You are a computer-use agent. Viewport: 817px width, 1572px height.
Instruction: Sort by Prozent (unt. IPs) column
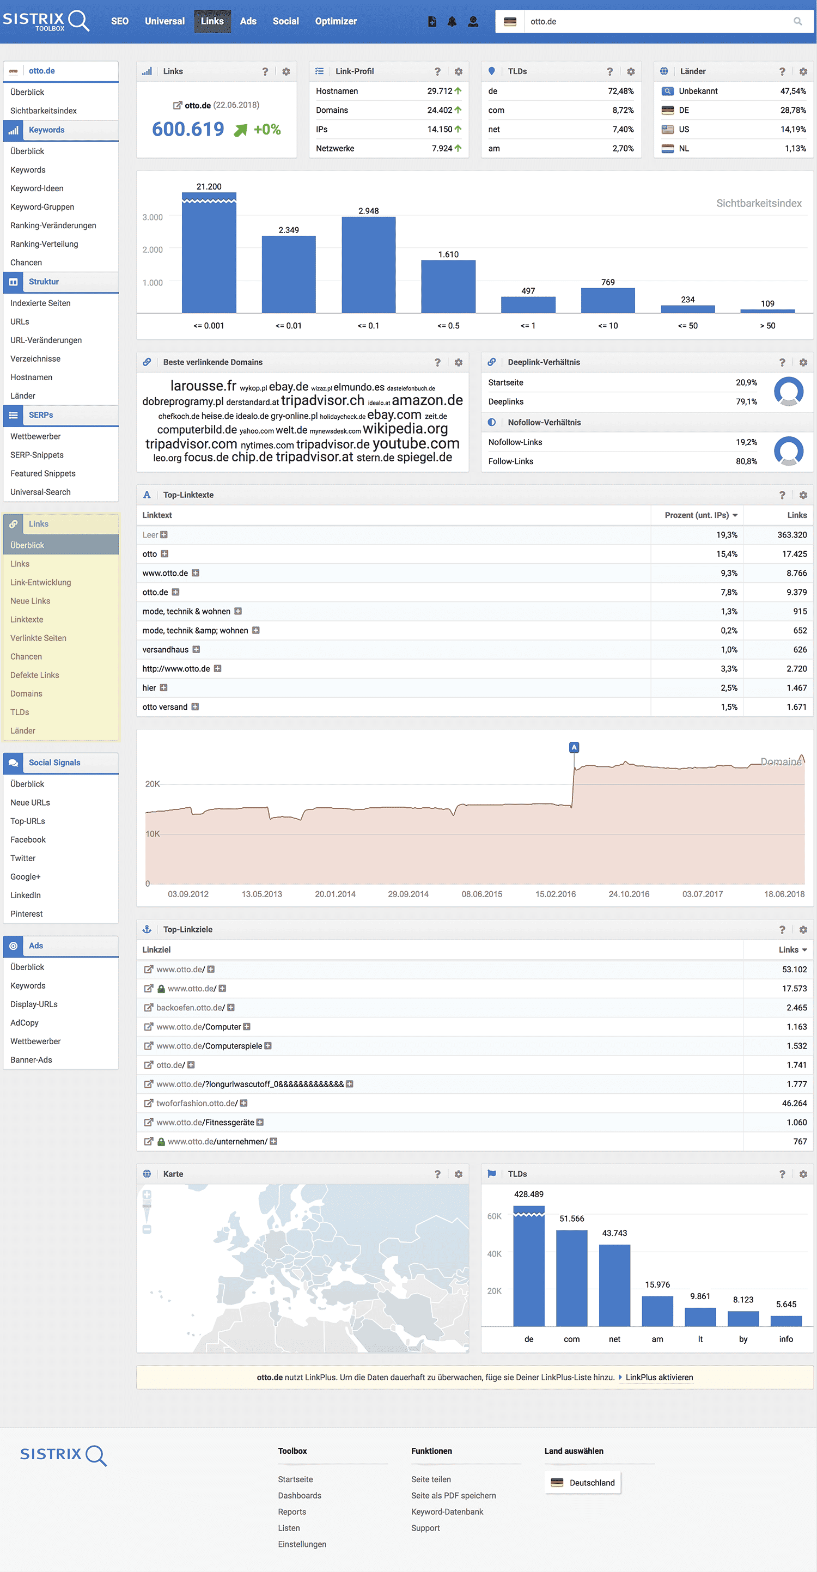701,515
